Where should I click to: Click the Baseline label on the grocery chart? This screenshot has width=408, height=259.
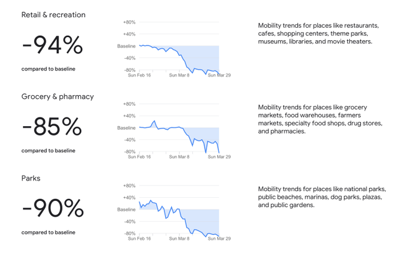coord(126,128)
